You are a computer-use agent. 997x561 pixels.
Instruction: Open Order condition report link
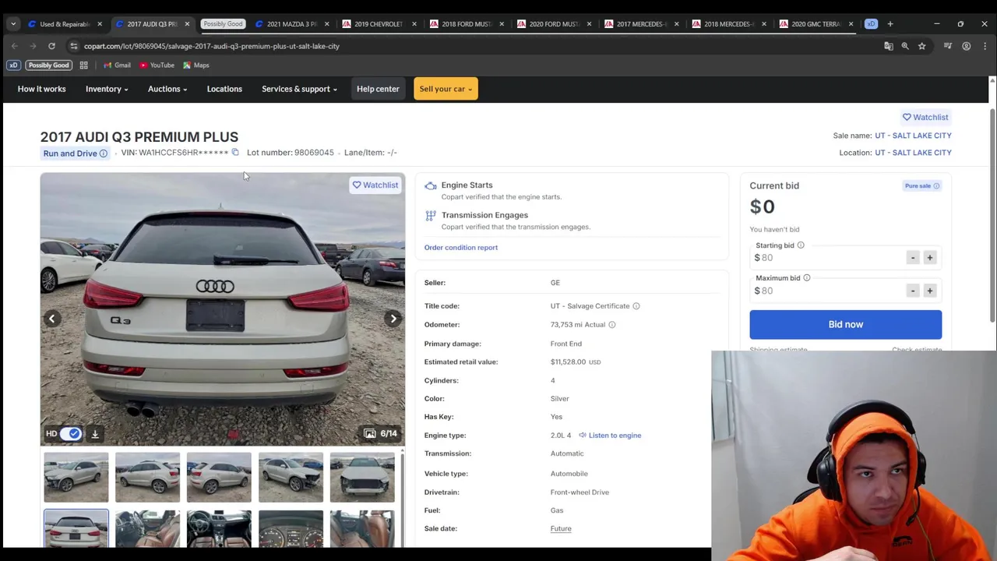[461, 248]
